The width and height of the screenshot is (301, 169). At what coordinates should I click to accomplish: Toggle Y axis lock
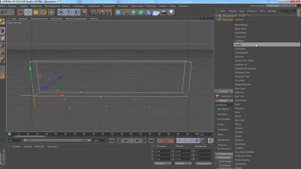(69, 12)
